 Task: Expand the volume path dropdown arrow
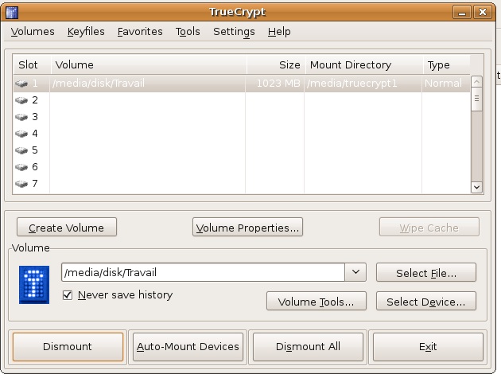(355, 273)
